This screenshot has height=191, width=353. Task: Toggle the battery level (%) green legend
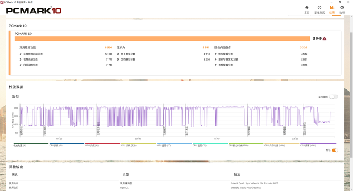pos(31,144)
